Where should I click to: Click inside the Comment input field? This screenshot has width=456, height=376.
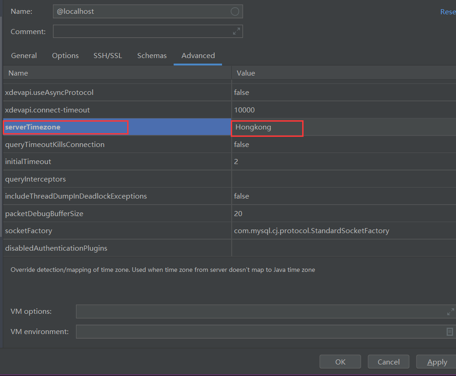point(138,31)
